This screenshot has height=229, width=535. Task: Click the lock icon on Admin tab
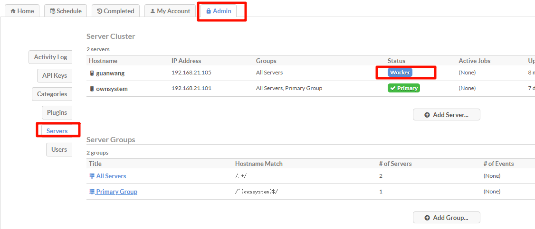click(209, 11)
